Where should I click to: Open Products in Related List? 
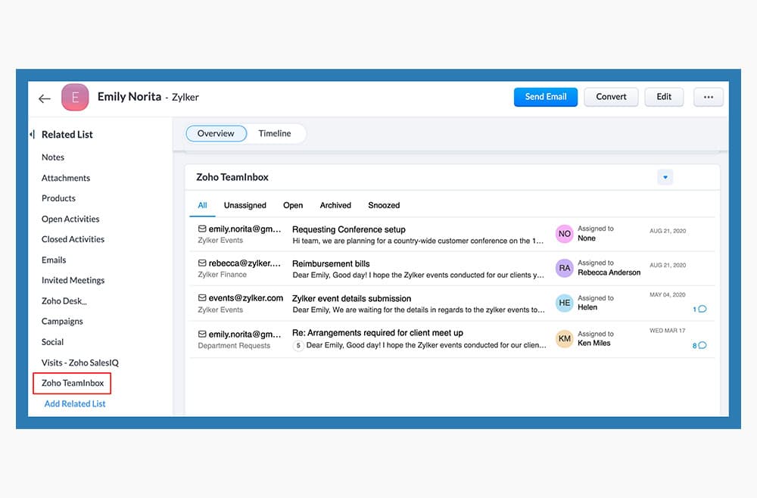[x=58, y=198]
